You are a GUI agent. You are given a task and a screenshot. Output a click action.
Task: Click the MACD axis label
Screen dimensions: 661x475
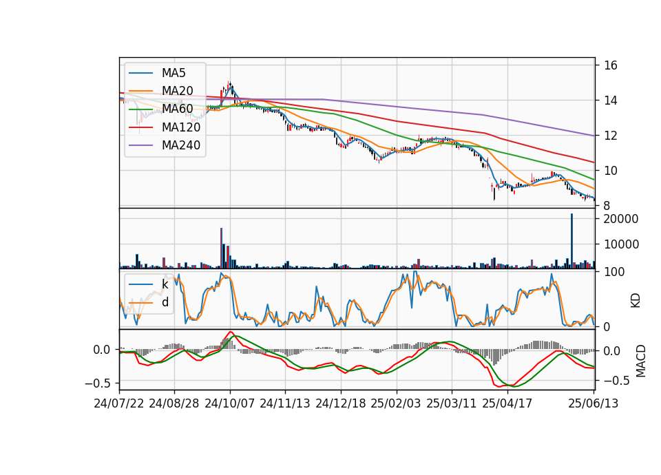tap(641, 361)
